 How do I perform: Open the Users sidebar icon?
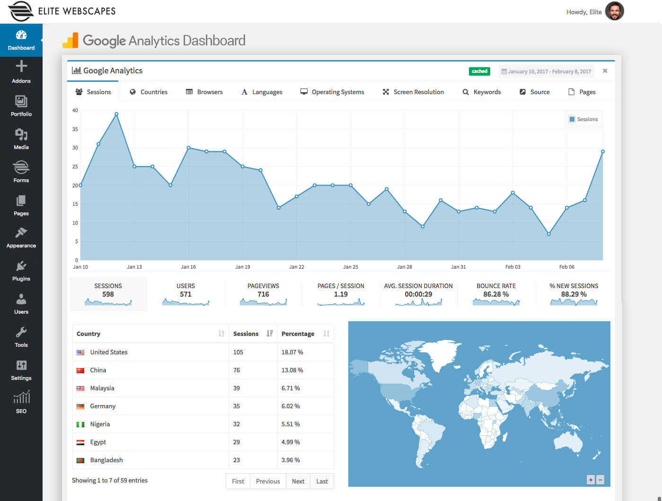(21, 299)
